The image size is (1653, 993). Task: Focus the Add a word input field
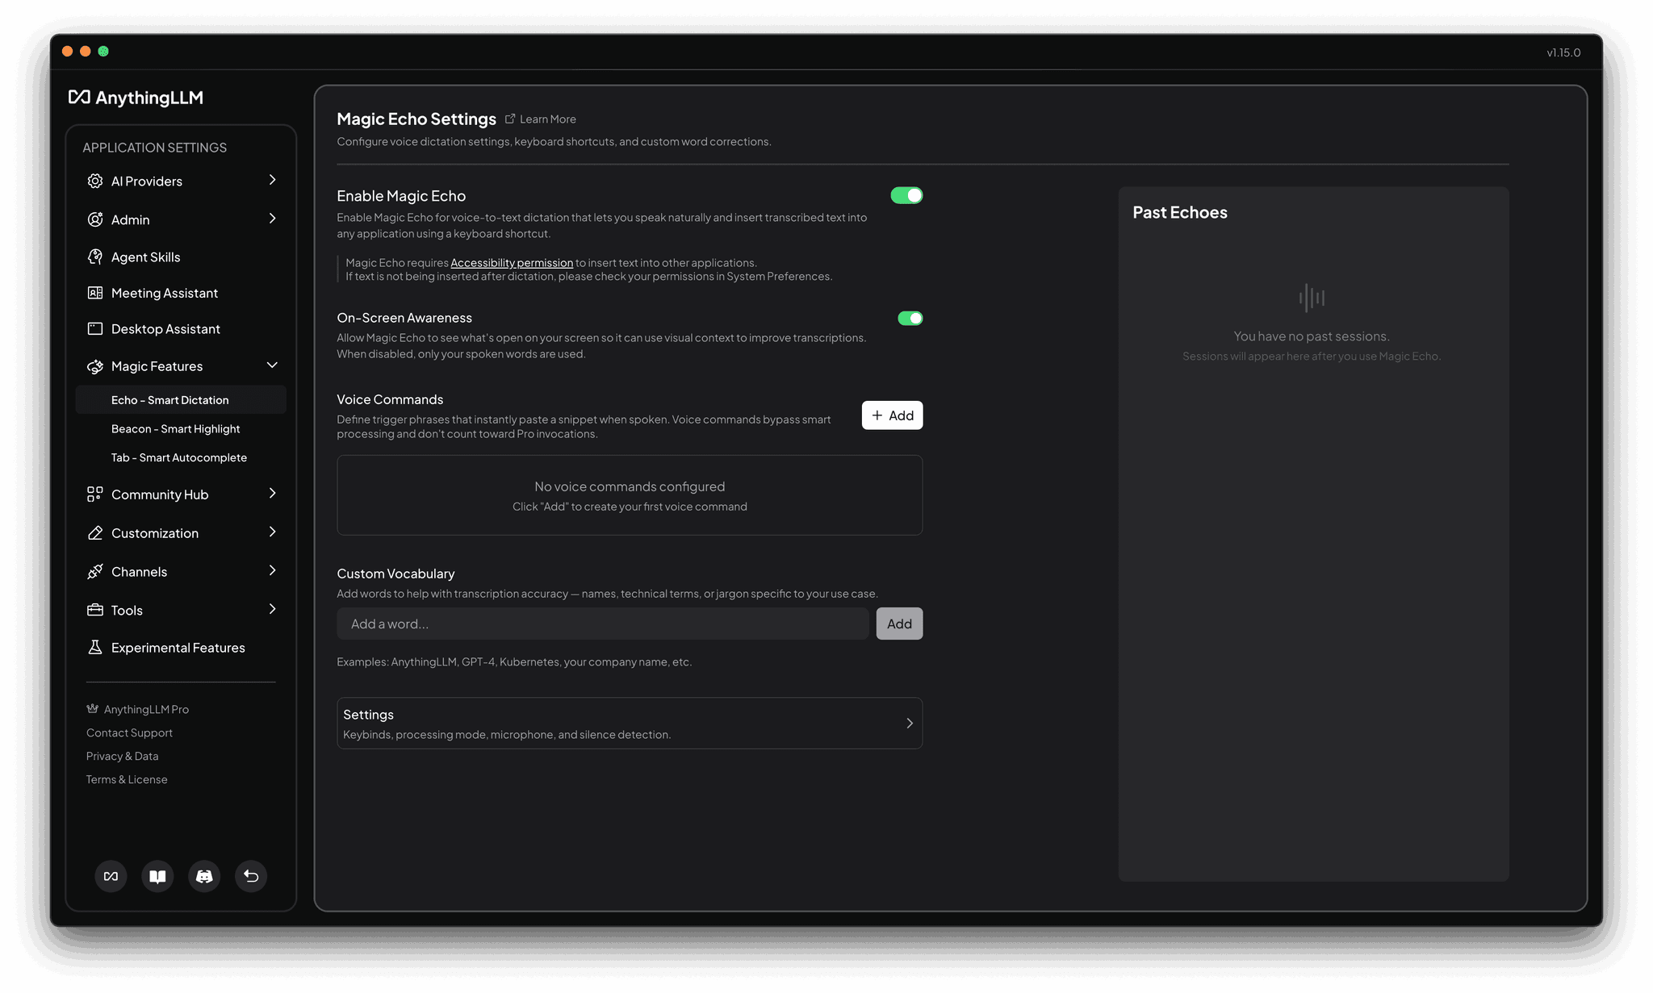tap(603, 624)
